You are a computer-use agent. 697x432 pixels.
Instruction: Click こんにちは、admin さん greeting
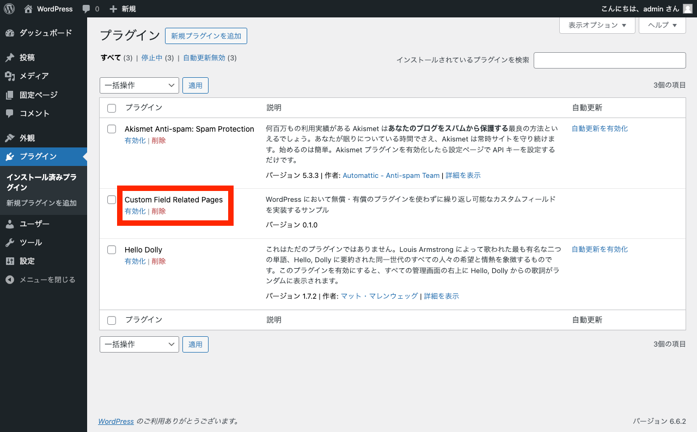click(640, 9)
